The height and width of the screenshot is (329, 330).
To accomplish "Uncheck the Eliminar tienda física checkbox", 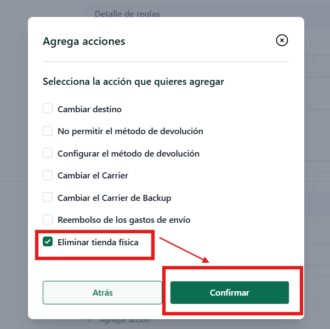I will click(x=48, y=241).
